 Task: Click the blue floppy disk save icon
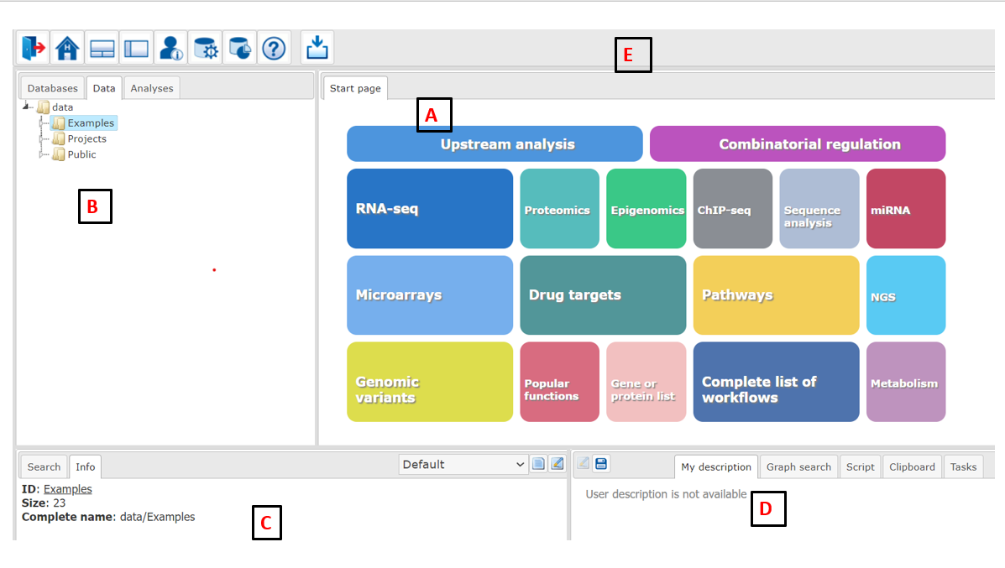601,464
